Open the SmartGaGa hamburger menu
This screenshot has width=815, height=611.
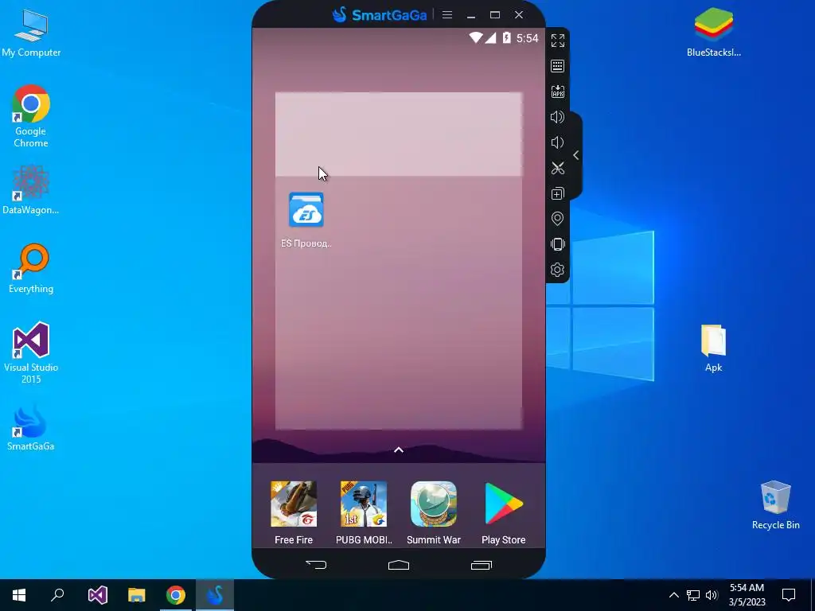click(447, 15)
